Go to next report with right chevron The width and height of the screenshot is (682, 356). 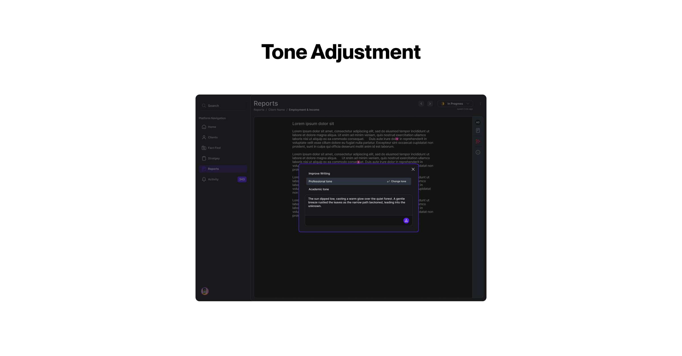430,104
